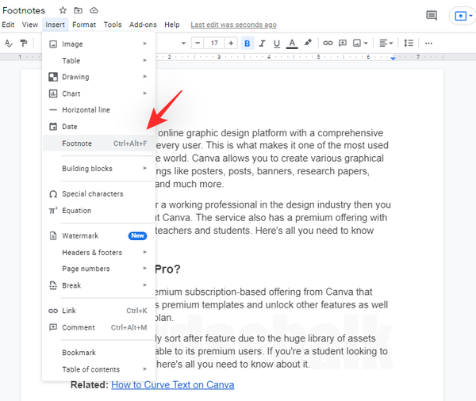Insert a Horizontal line

[x=98, y=110]
